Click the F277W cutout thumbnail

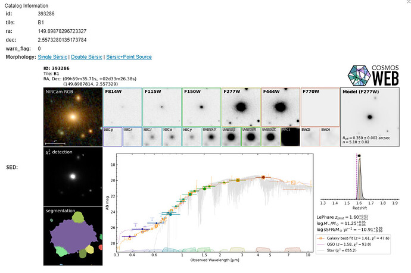tap(241, 107)
